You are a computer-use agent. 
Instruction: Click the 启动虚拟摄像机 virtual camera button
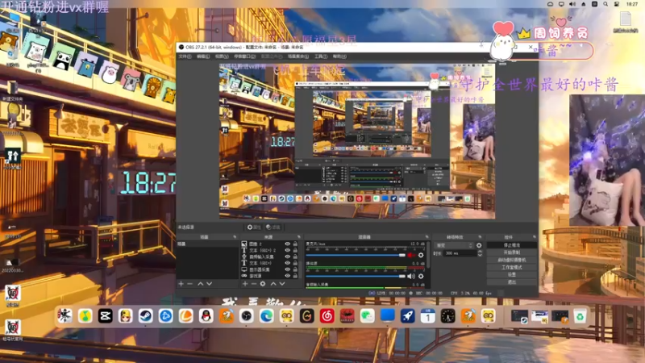[512, 260]
